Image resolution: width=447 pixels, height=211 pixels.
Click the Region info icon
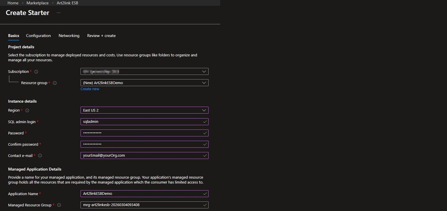tap(27, 110)
